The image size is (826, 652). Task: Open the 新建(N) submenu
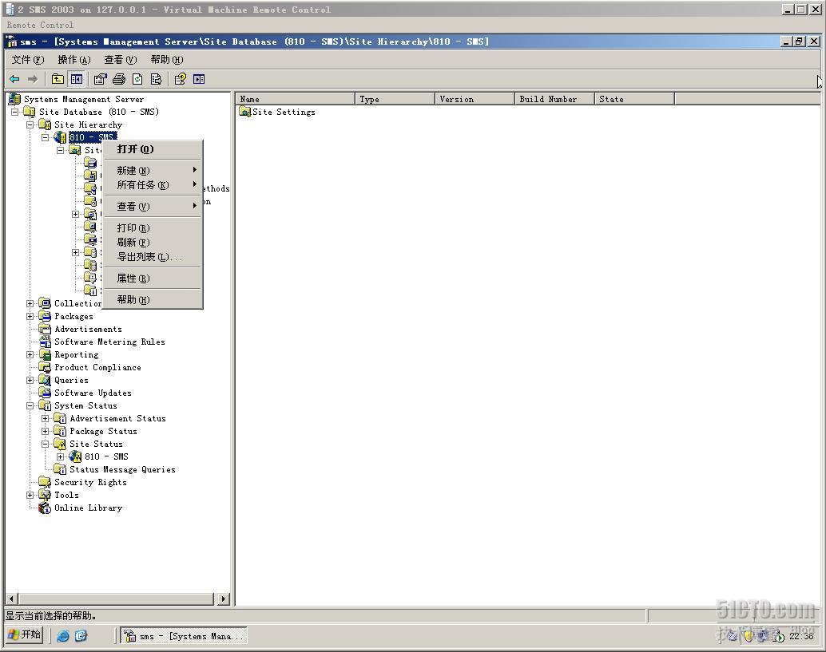[x=153, y=171]
